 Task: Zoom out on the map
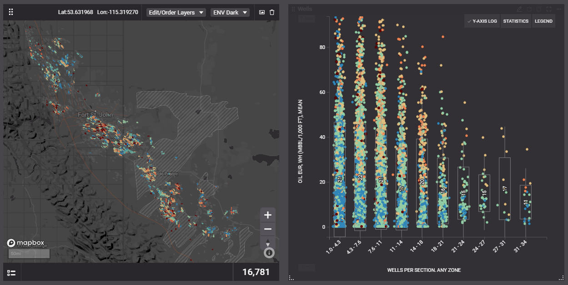268,229
